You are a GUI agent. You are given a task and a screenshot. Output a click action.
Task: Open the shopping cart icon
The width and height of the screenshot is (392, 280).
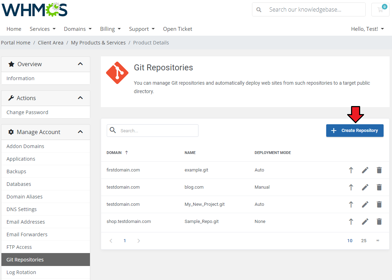pos(380,10)
